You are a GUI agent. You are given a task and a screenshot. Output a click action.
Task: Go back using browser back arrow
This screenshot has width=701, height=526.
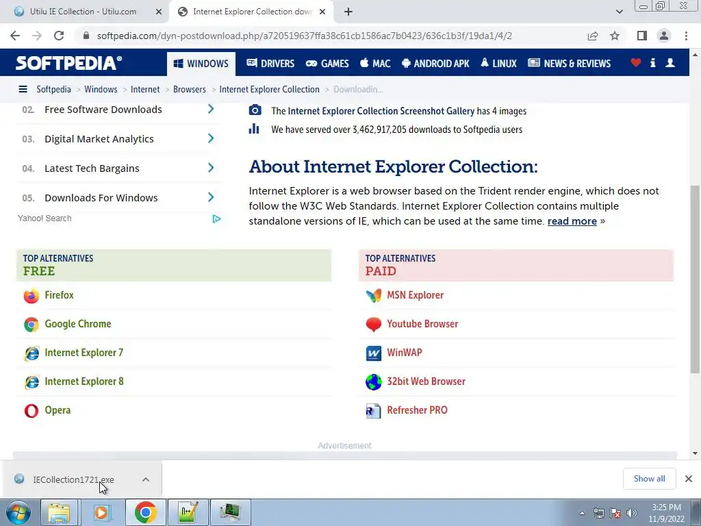click(15, 36)
